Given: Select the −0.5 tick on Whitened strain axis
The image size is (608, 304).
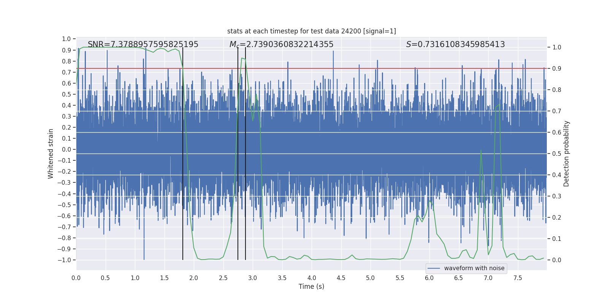Looking at the screenshot, I should 64,205.
